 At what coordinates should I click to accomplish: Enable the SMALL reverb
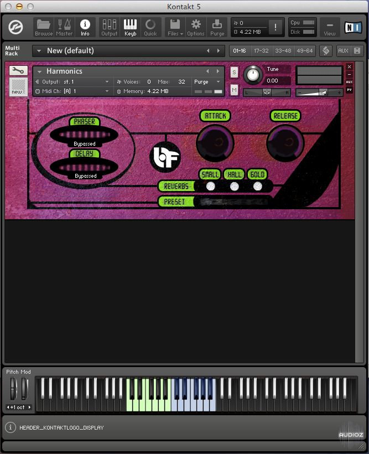pos(210,187)
